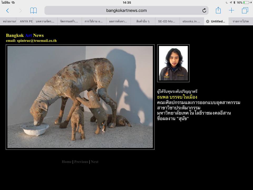The width and height of the screenshot is (253, 190).
Task: Open the share sheet icon
Action: click(x=218, y=10)
